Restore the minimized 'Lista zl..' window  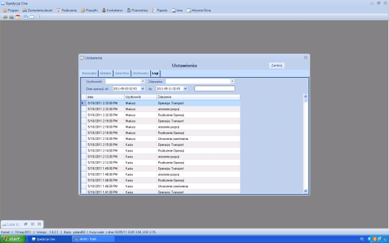(25, 224)
